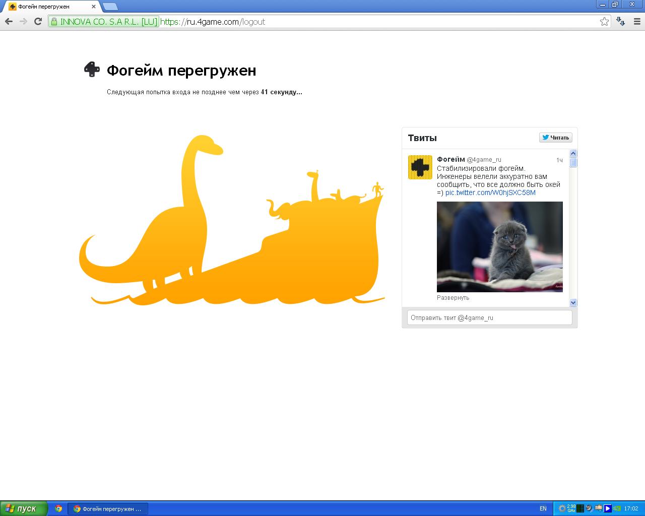Open the Фогейм Twitter avatar
Image resolution: width=645 pixels, height=516 pixels.
point(420,167)
